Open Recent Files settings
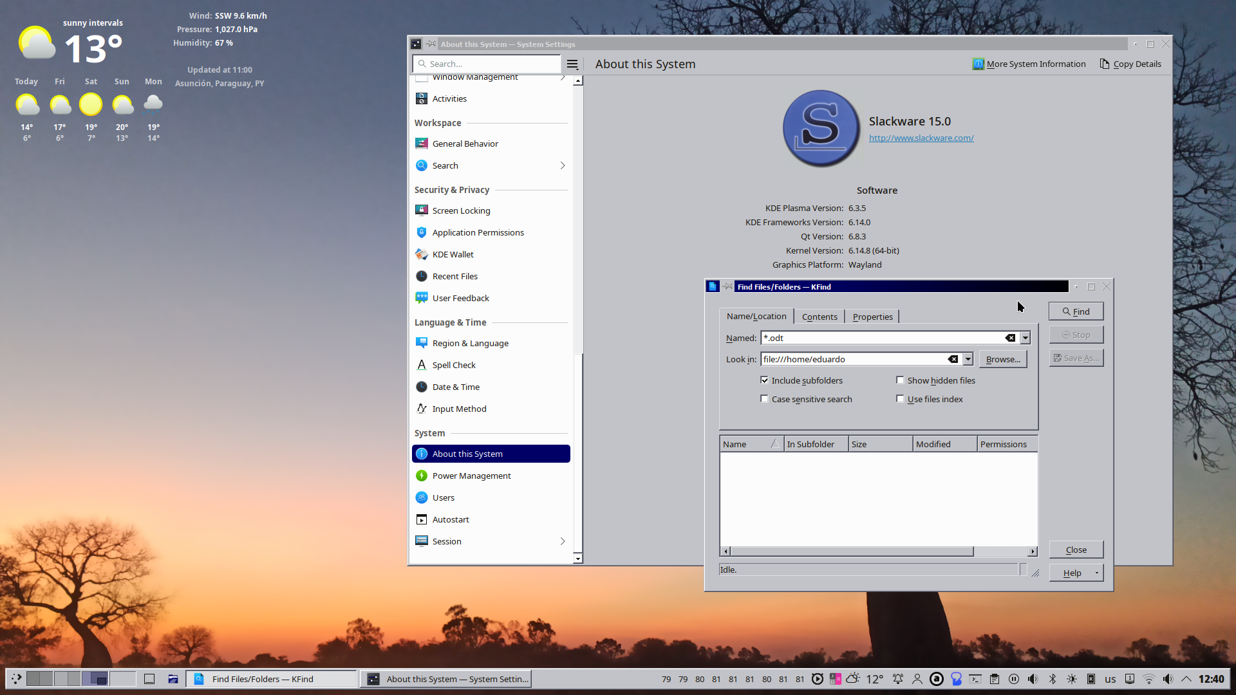This screenshot has width=1236, height=695. click(491, 276)
